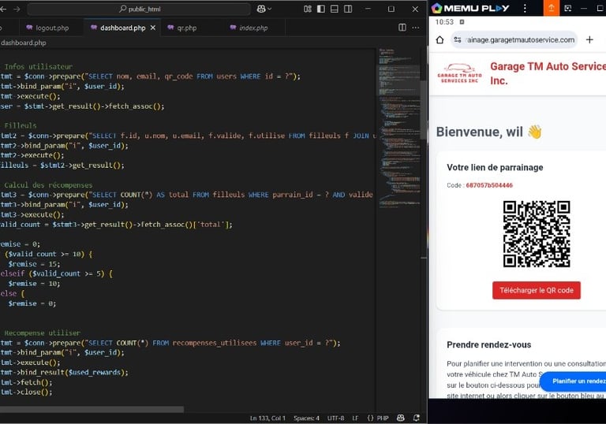Expand the Copilot dropdown chevron
The height and width of the screenshot is (424, 606).
[x=269, y=9]
